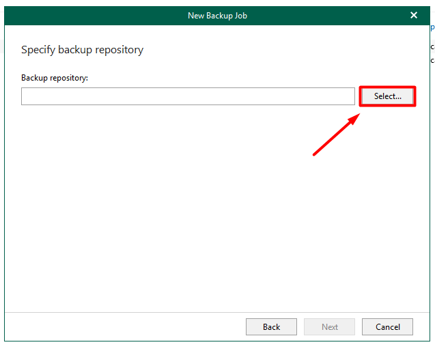
Task: Close the New Backup Job dialog
Action: [413, 15]
